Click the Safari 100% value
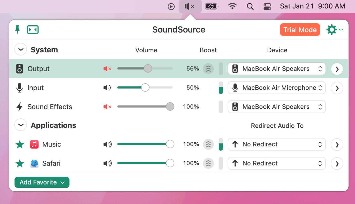 tap(191, 163)
